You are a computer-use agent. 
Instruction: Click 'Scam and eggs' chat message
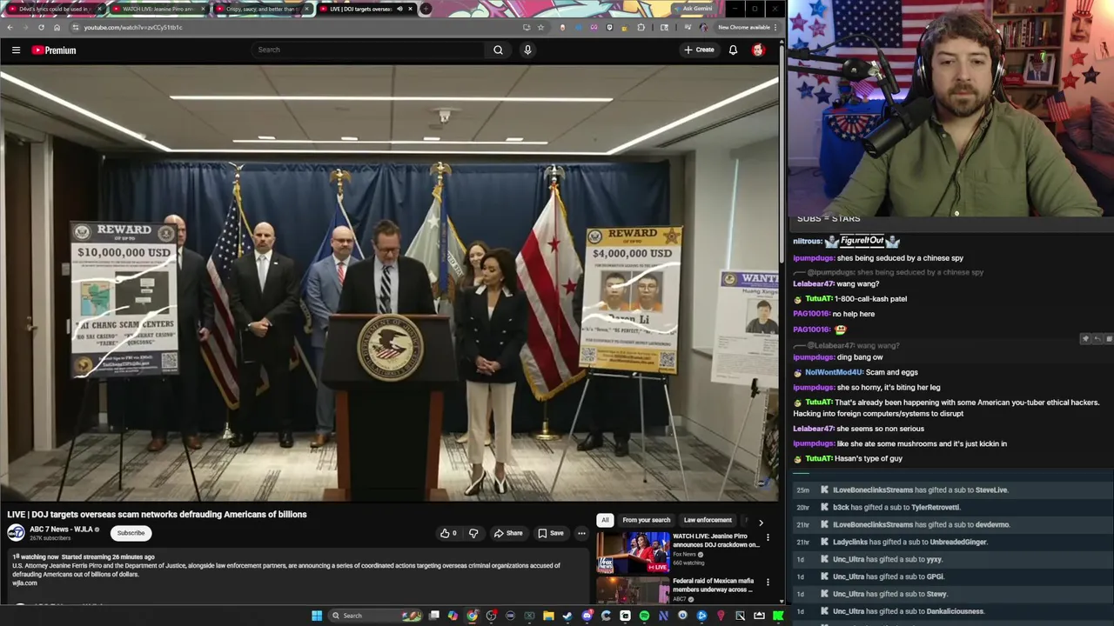pyautogui.click(x=856, y=373)
